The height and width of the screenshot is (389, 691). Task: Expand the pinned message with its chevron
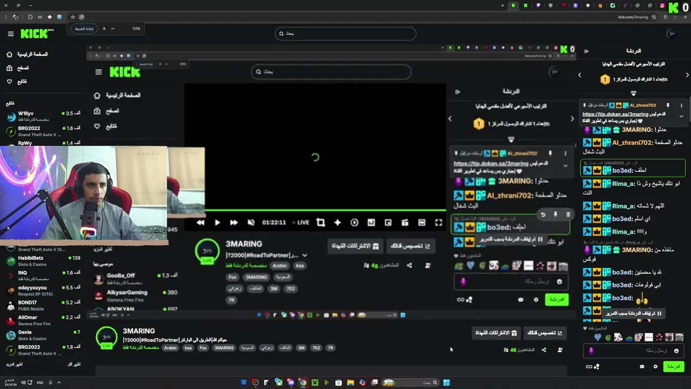[x=681, y=116]
